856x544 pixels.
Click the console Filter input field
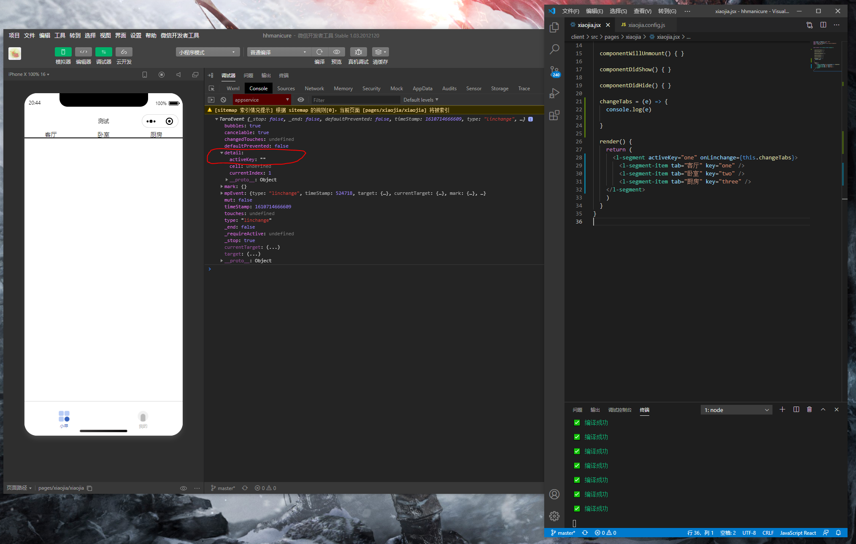coord(354,100)
